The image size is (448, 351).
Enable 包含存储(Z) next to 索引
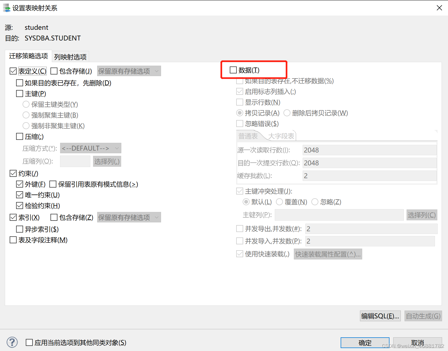click(x=54, y=217)
